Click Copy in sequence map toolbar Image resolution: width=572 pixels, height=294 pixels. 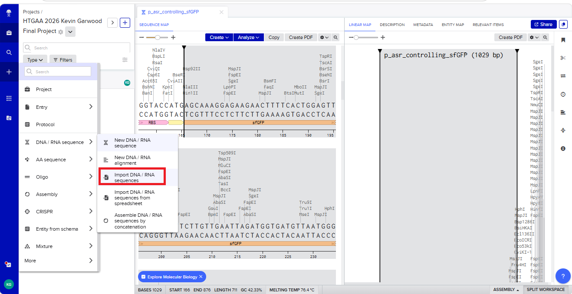tap(274, 37)
